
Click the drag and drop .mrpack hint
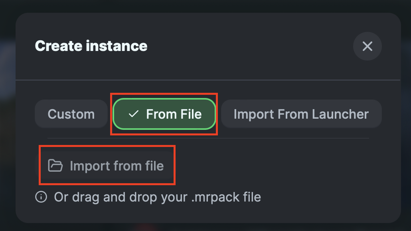(x=157, y=197)
